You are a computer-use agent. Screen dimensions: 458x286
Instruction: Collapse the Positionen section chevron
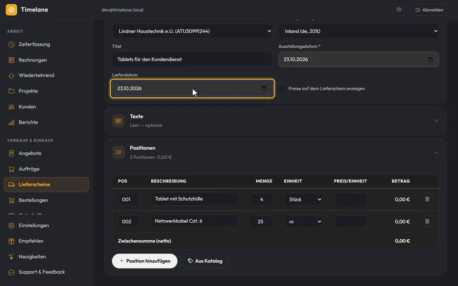tap(437, 153)
